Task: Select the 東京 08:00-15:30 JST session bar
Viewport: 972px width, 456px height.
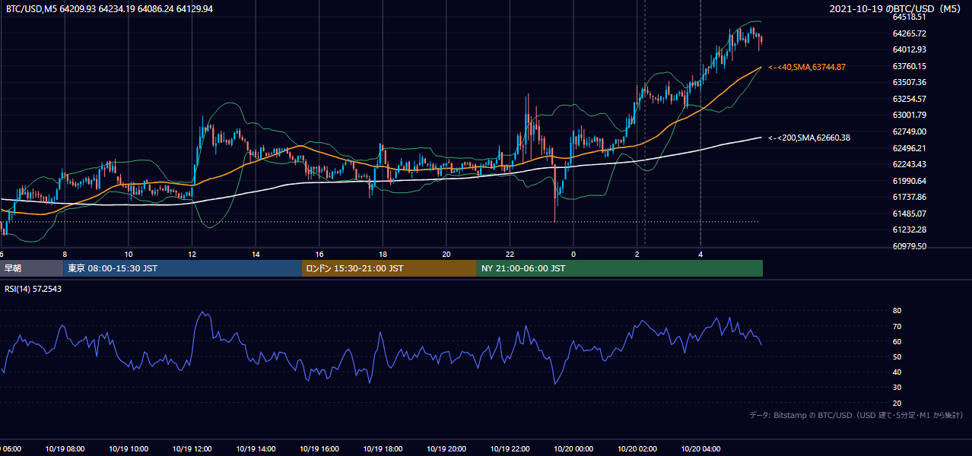Action: pos(183,268)
